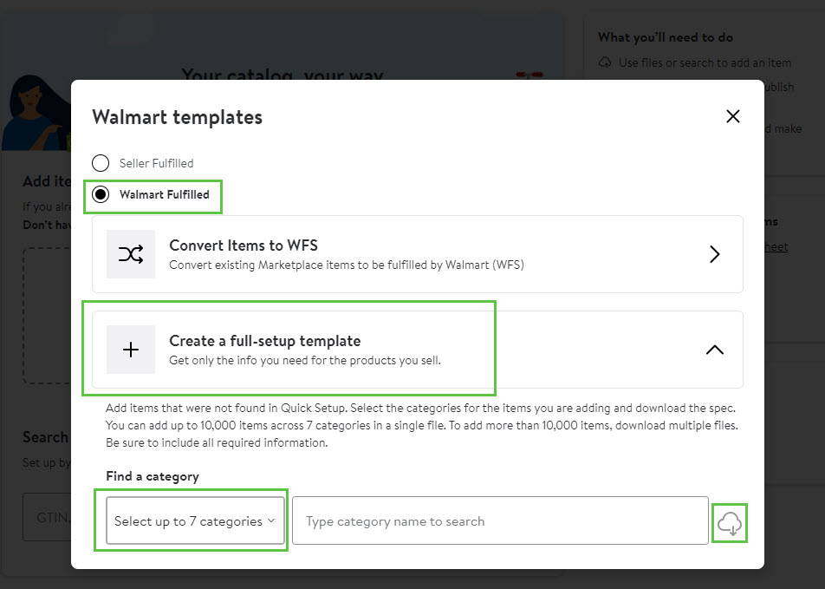The image size is (825, 589).
Task: Click the category name search field
Action: click(500, 520)
